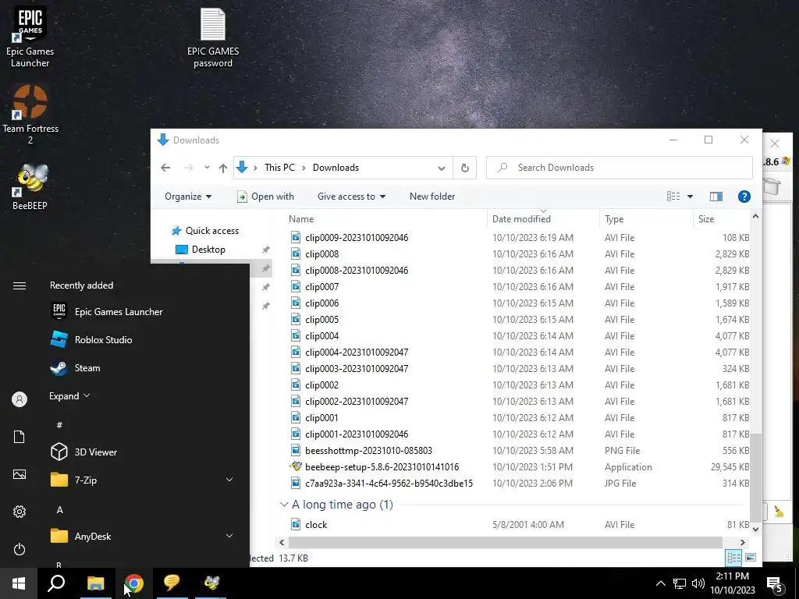This screenshot has height=599, width=799.
Task: Click the Search Downloads field
Action: [x=619, y=168]
